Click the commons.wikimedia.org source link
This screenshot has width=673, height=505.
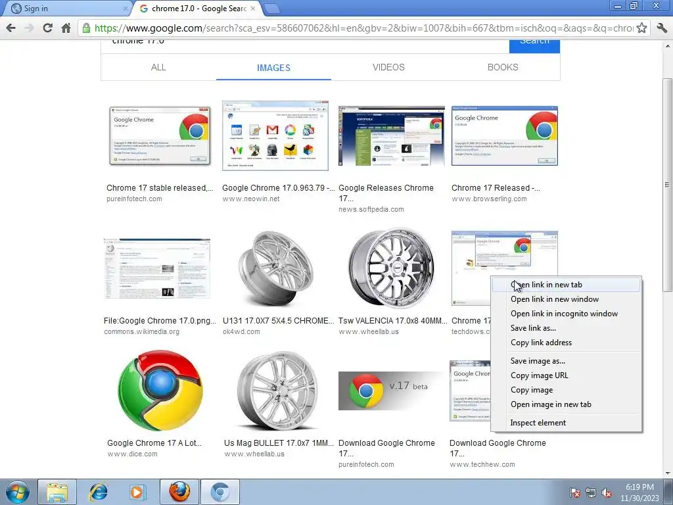pyautogui.click(x=142, y=331)
